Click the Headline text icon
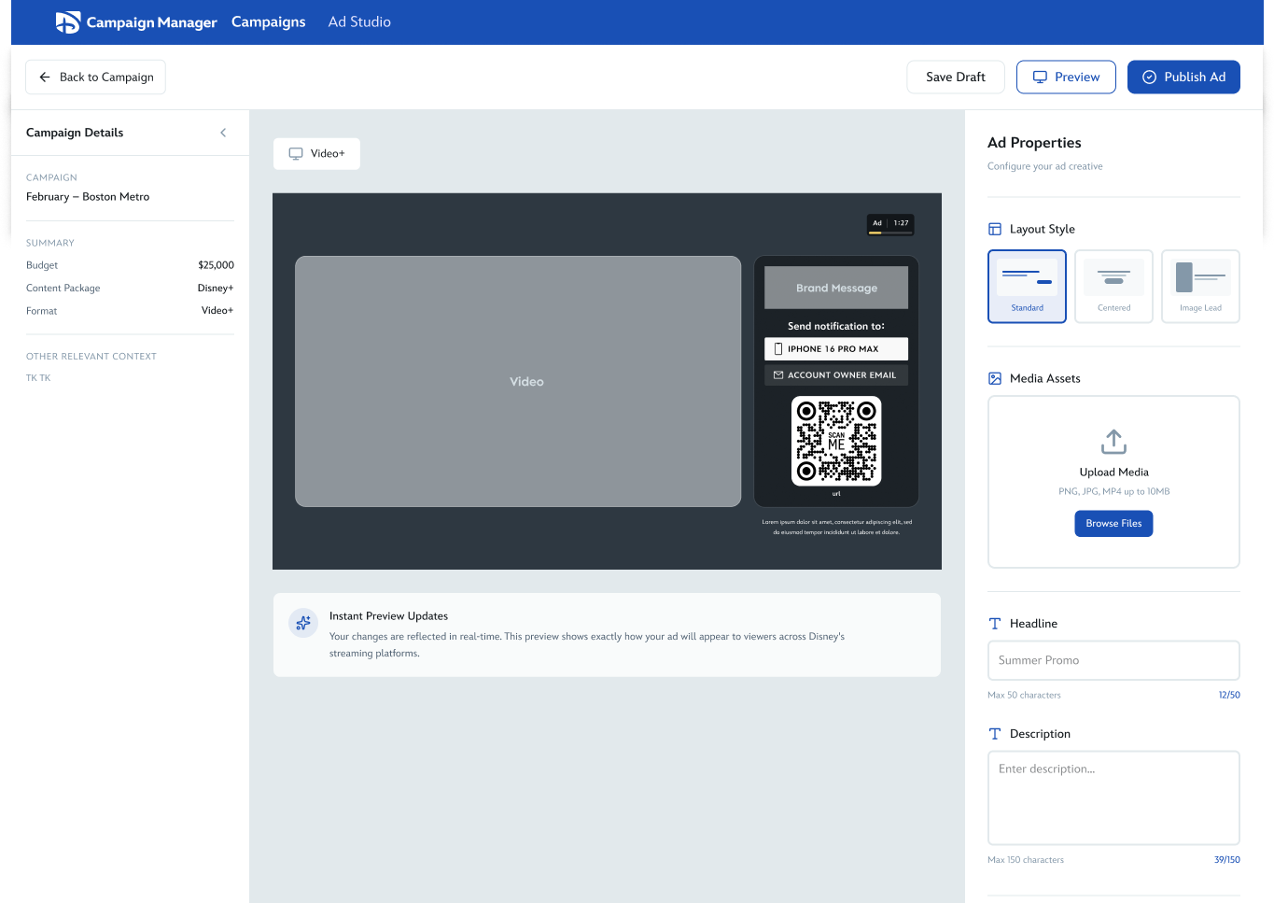 click(995, 624)
